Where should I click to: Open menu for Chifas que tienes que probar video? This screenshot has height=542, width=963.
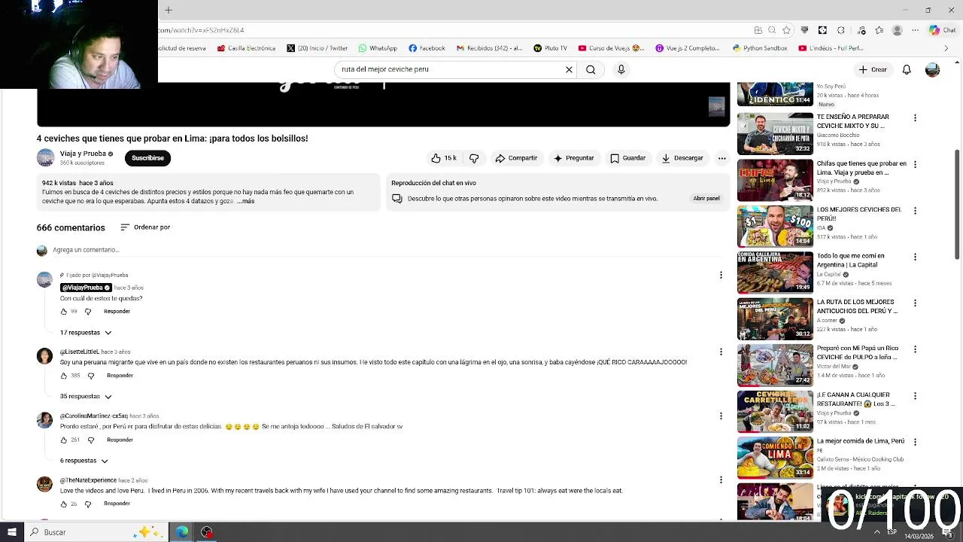tap(915, 164)
